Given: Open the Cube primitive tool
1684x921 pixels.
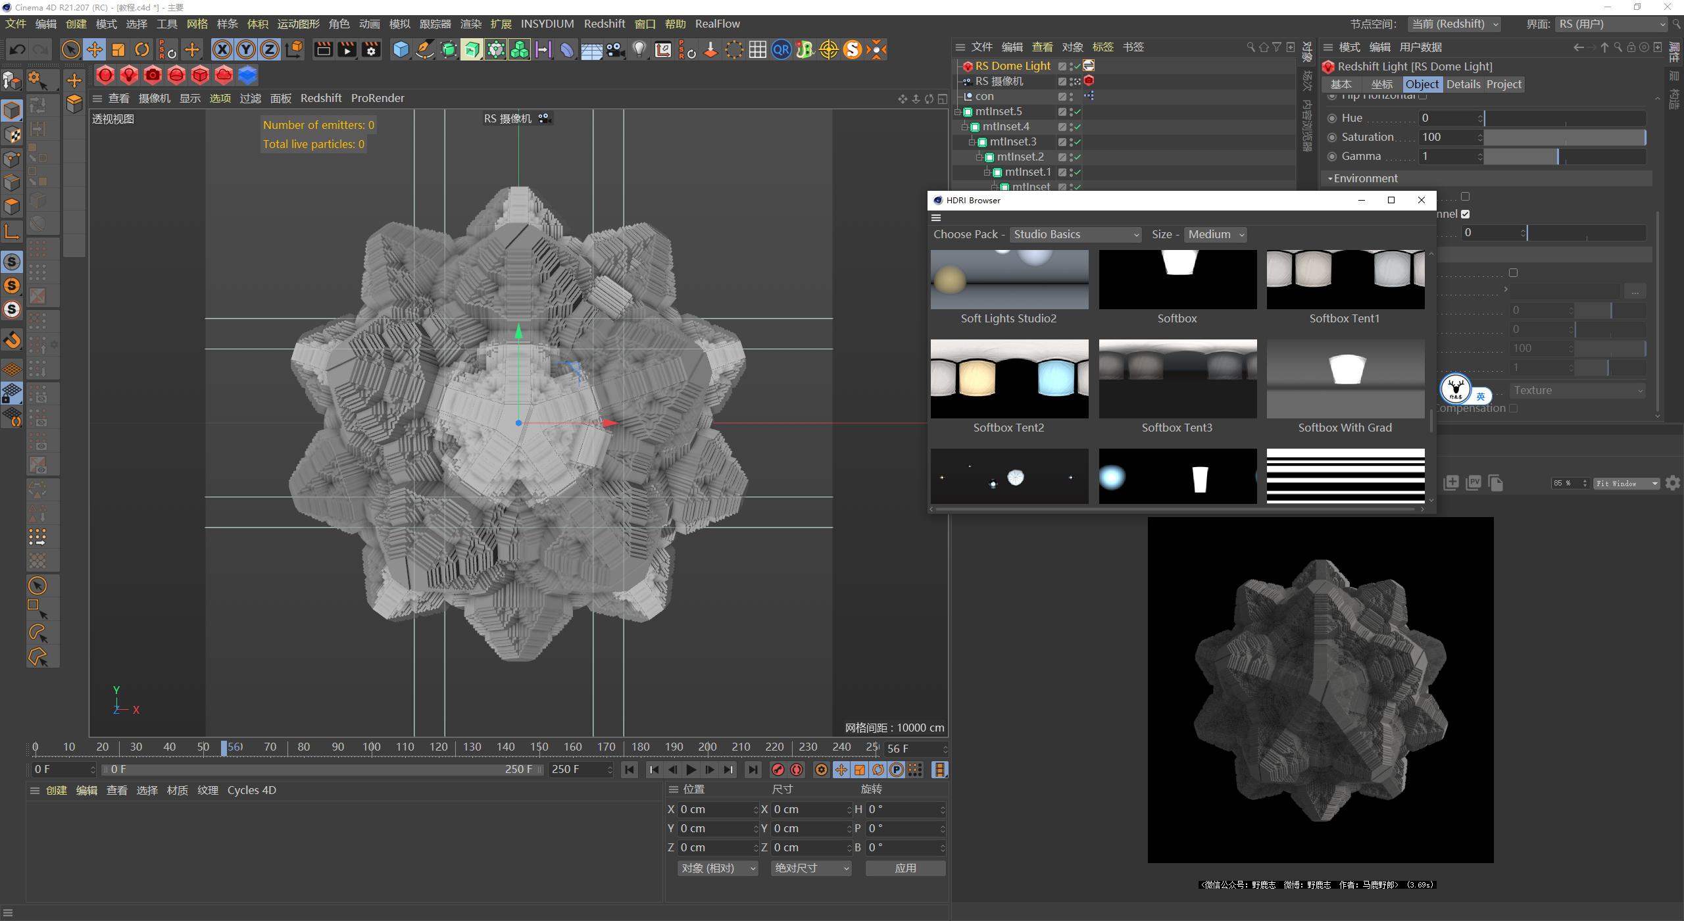Looking at the screenshot, I should point(401,49).
